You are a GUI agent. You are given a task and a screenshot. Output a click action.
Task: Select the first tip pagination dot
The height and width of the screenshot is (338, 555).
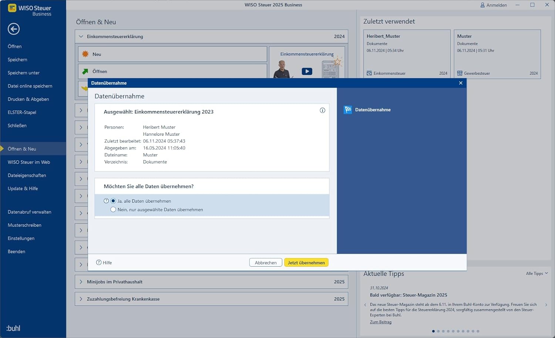coord(433,331)
